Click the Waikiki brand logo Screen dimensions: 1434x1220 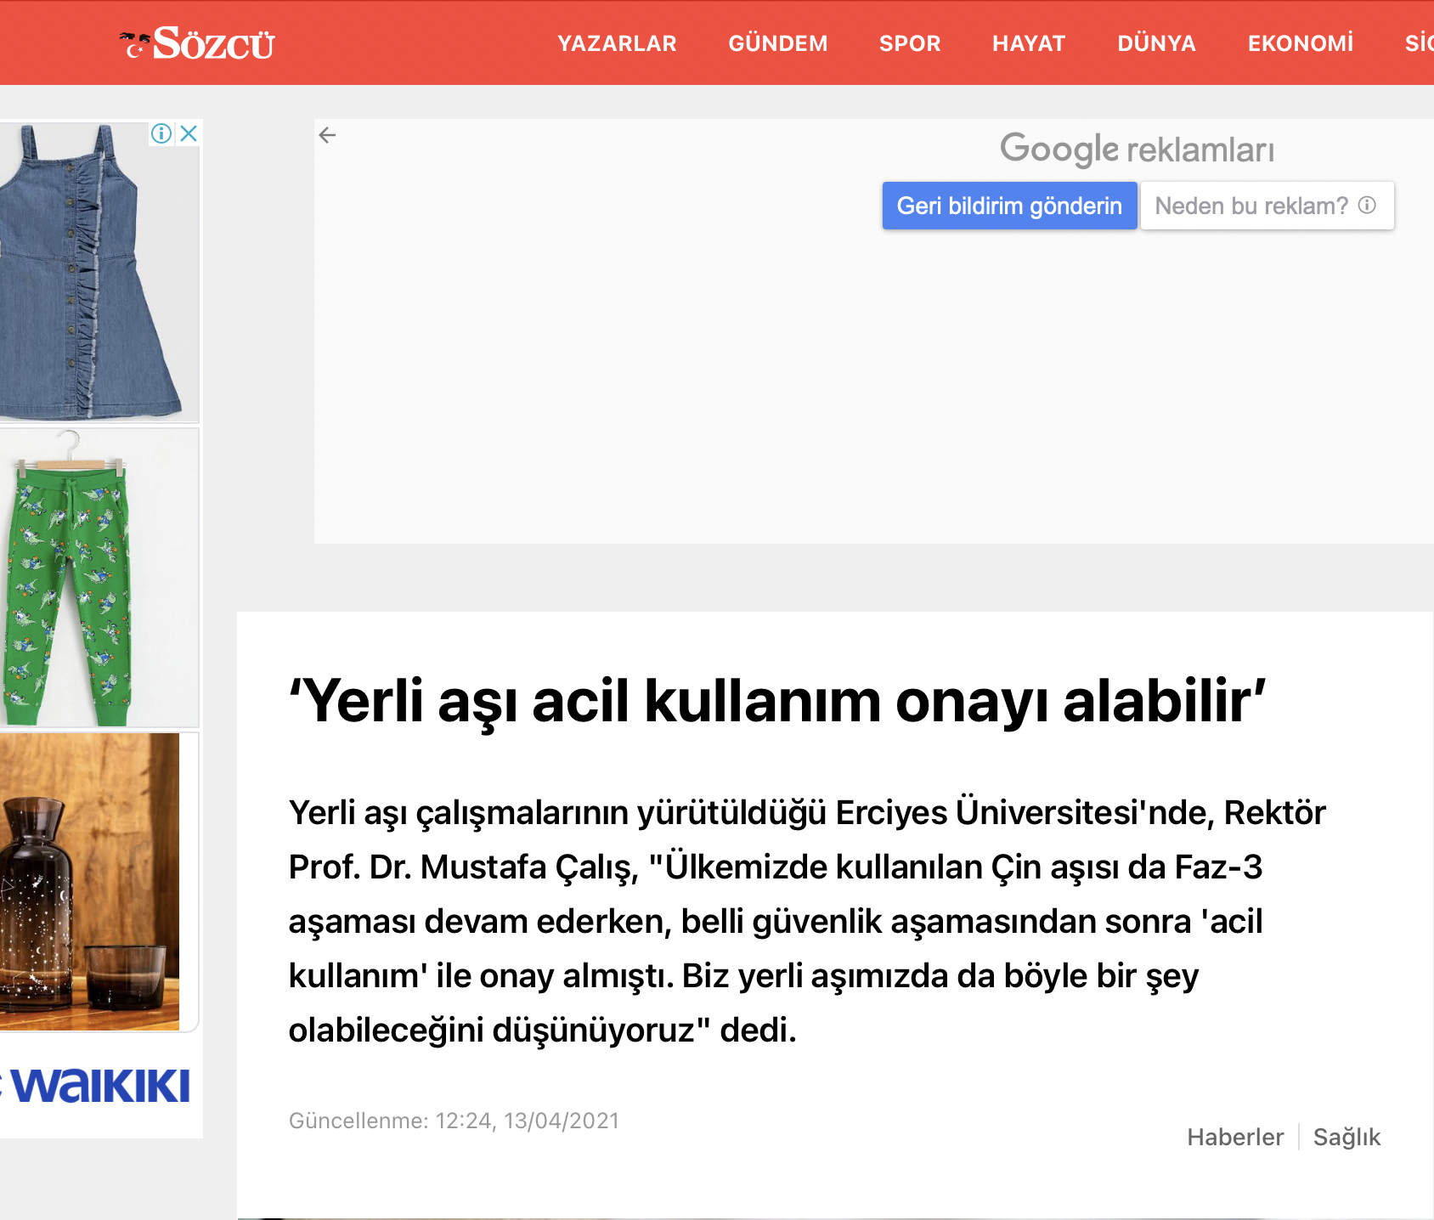pos(100,1086)
